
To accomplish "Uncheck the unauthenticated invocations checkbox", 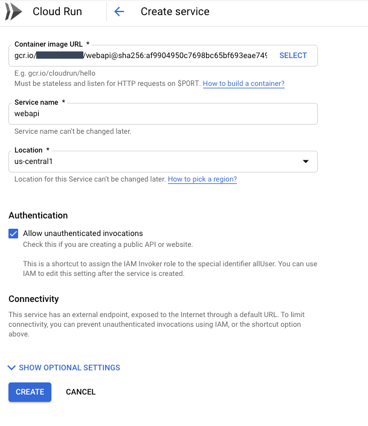I will tap(13, 234).
